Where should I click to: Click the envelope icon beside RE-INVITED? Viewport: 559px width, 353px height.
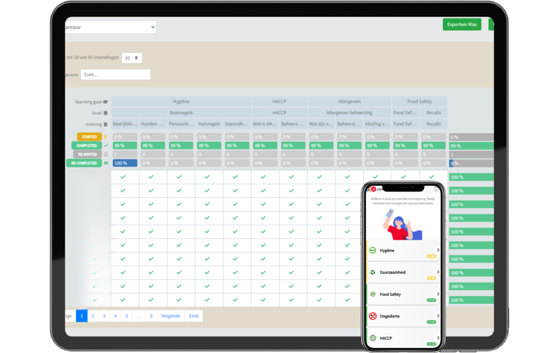106,154
